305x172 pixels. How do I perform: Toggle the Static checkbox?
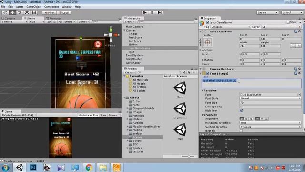(x=288, y=22)
